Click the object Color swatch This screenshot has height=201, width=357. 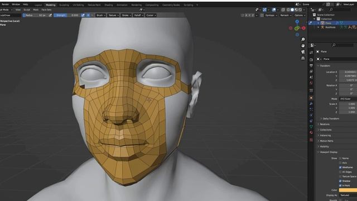click(348, 190)
